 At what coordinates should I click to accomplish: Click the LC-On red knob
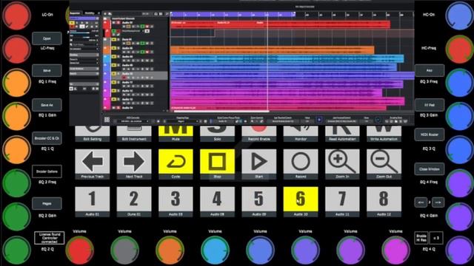coord(16,15)
